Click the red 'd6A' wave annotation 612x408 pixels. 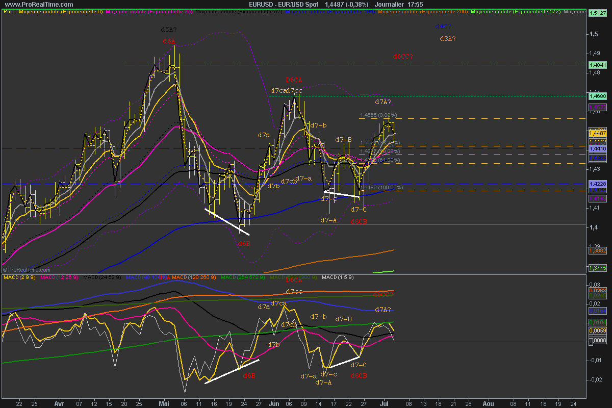(x=169, y=41)
